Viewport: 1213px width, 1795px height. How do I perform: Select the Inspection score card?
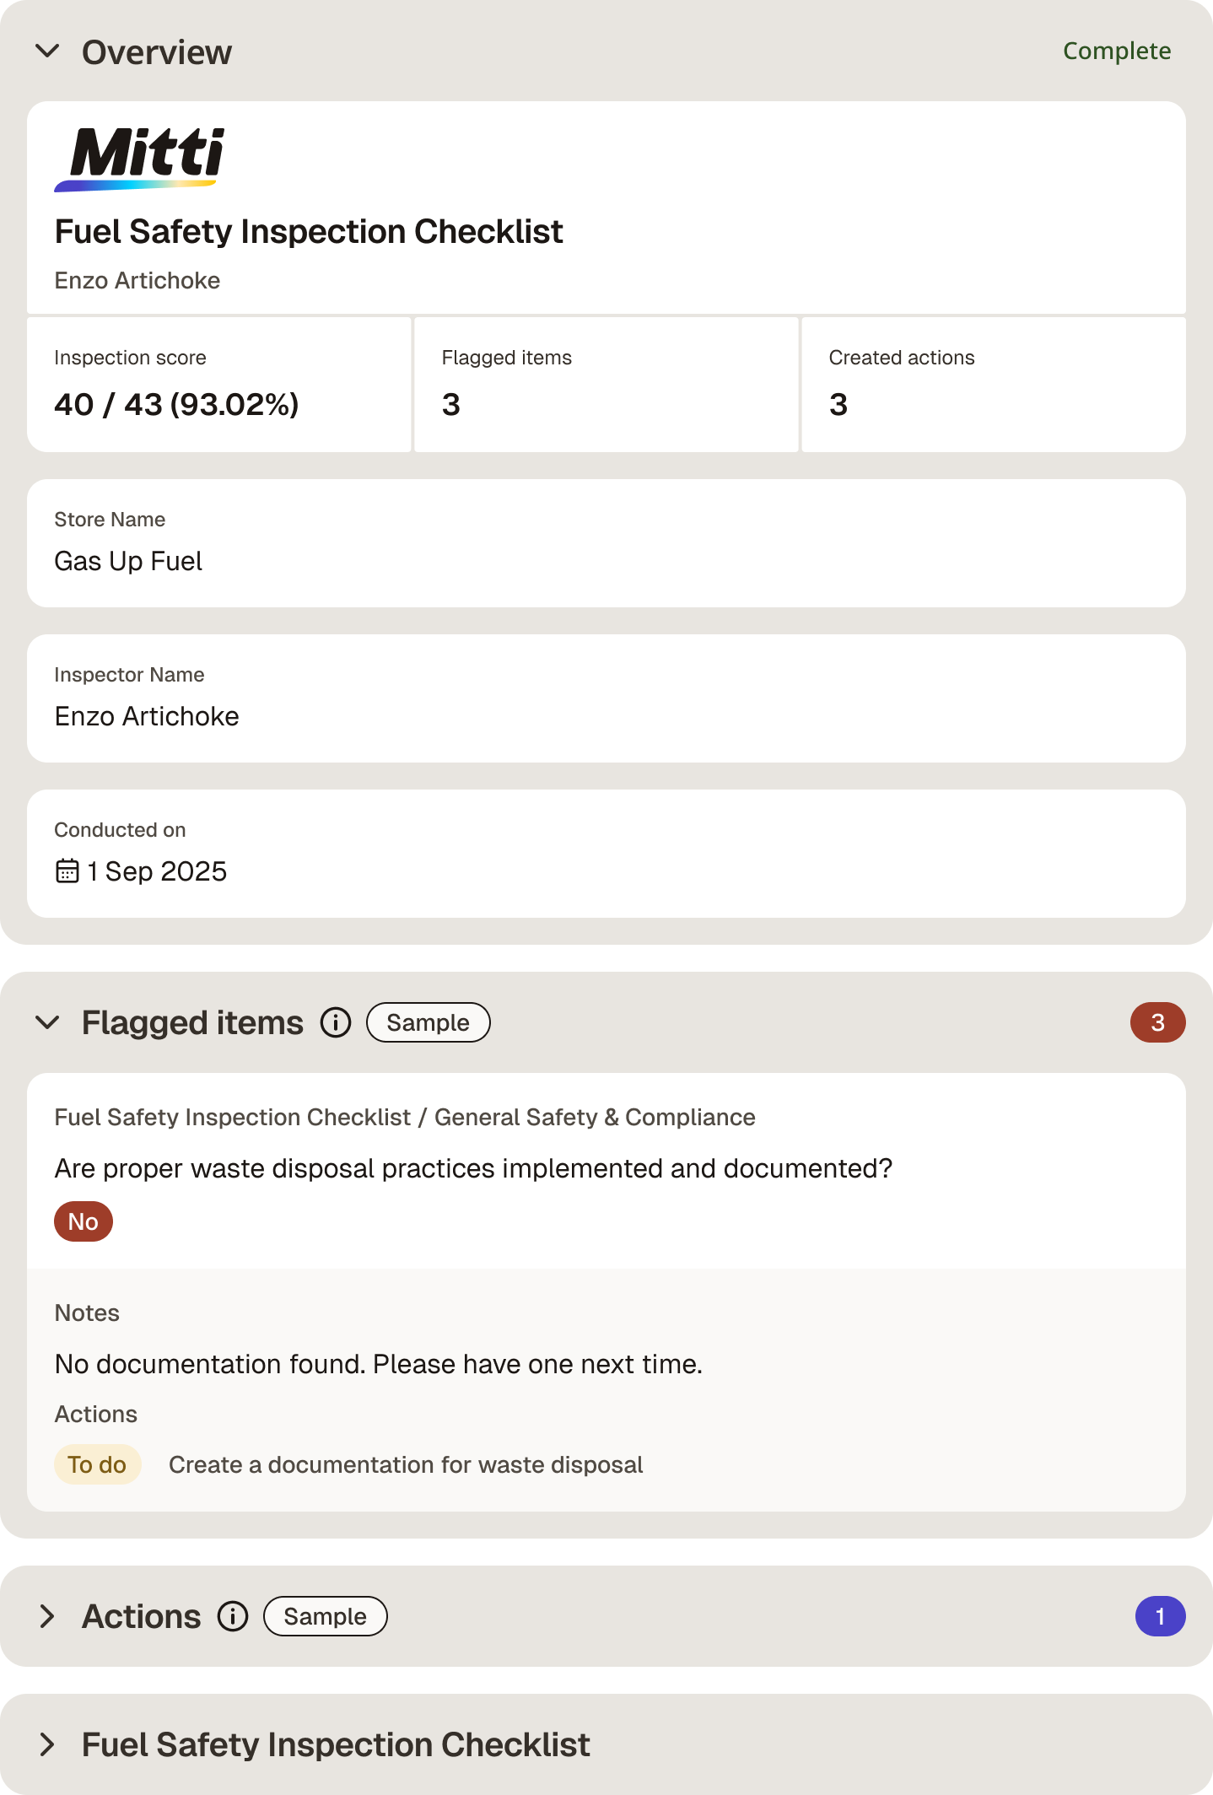coord(219,385)
